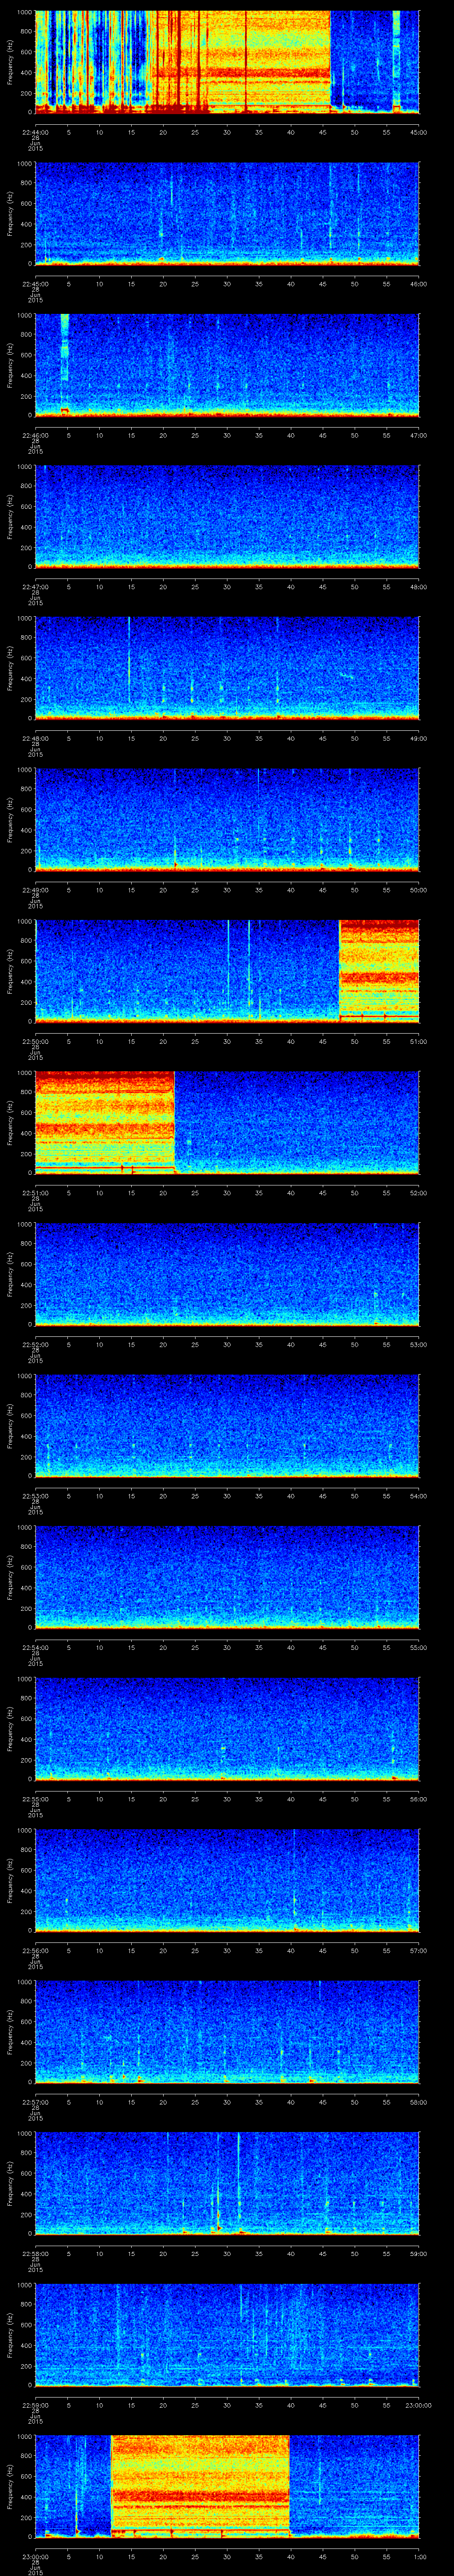454x2576 pixels.
Task: Click the 22:44:00 start time label
Action: coord(36,132)
